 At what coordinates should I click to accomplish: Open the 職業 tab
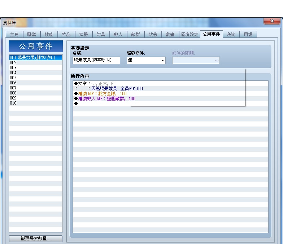(x=32, y=34)
